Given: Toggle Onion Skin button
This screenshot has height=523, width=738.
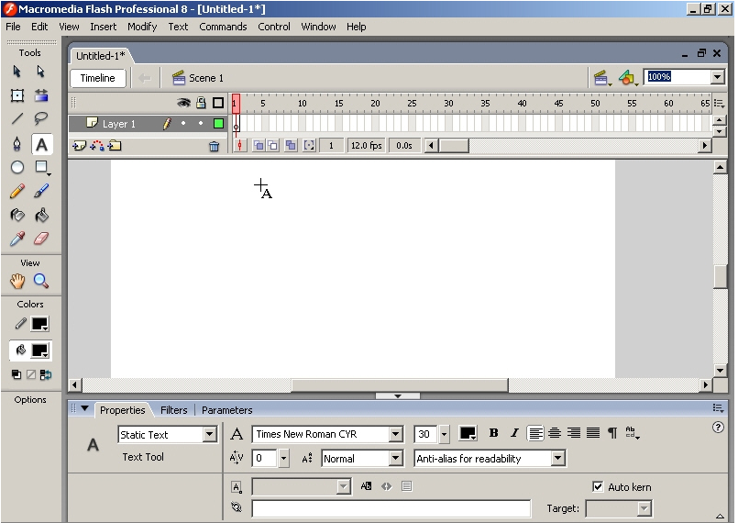Looking at the screenshot, I should click(x=259, y=146).
